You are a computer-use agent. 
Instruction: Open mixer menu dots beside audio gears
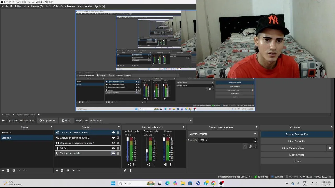131,171
